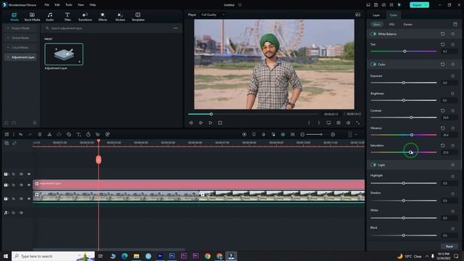Add a keyframe for Exposure

(452, 75)
